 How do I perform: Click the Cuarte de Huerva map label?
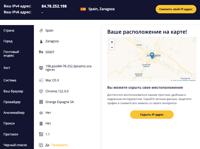pos(146,65)
